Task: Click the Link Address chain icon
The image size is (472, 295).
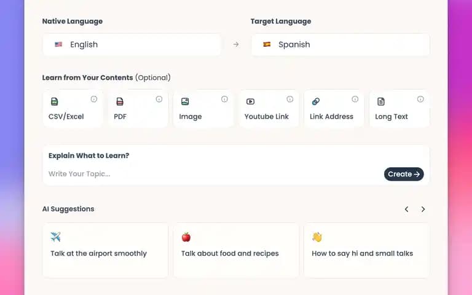Action: click(x=316, y=101)
